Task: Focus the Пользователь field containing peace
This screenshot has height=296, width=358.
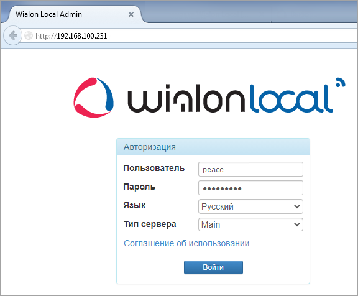Action: click(250, 169)
